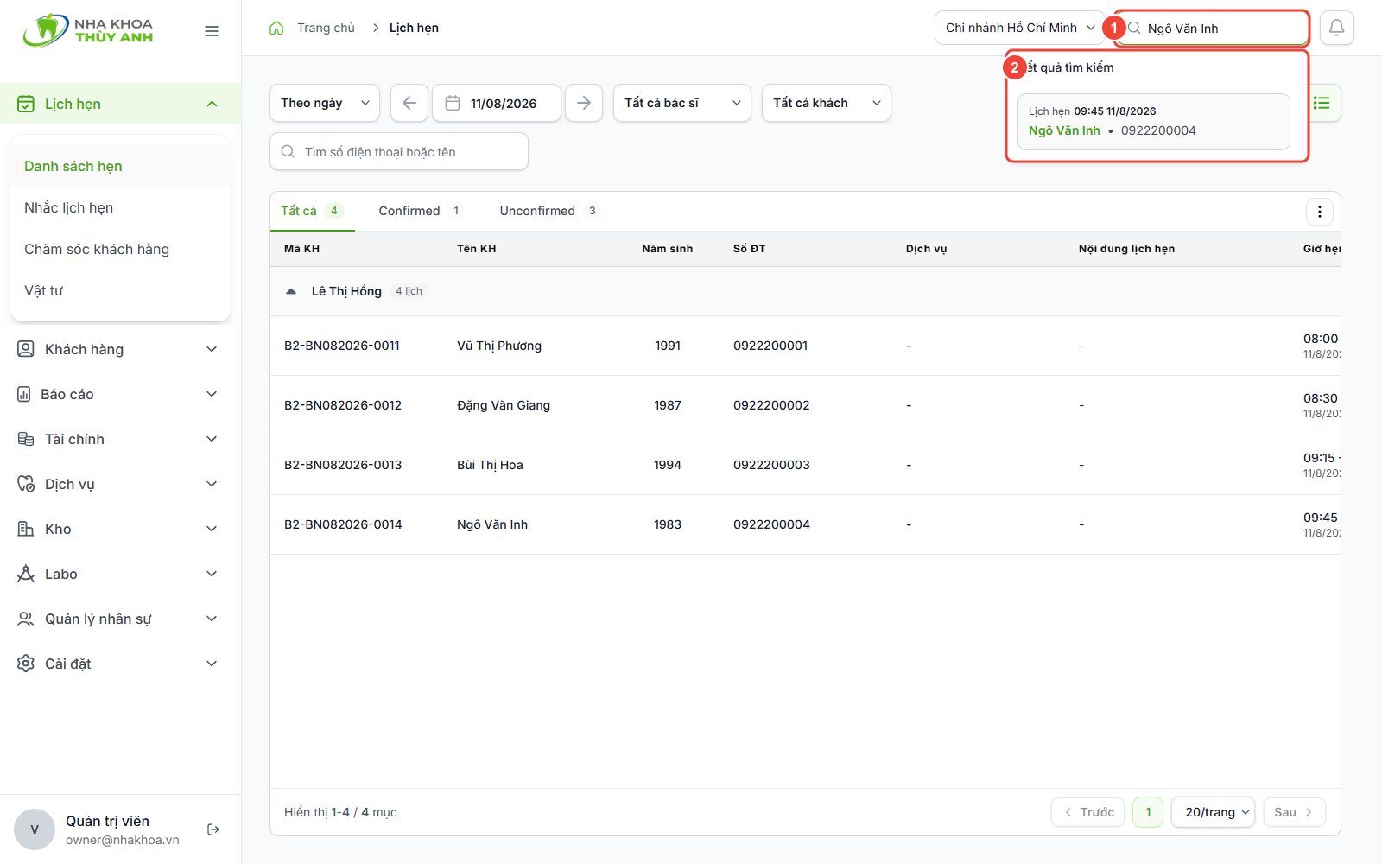Switch to the Unconfirmed tab

[549, 211]
